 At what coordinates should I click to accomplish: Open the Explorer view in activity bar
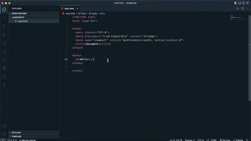click(4, 9)
